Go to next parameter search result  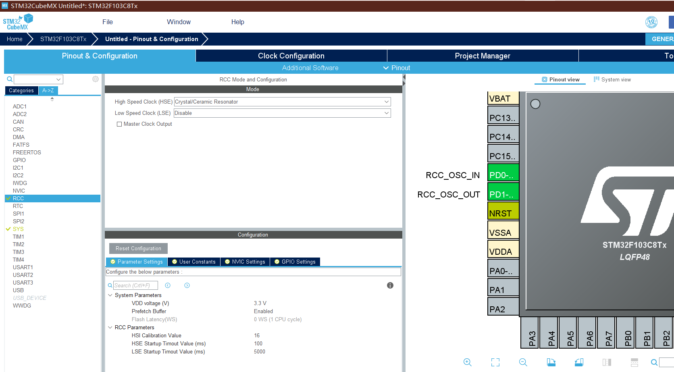[x=187, y=285]
